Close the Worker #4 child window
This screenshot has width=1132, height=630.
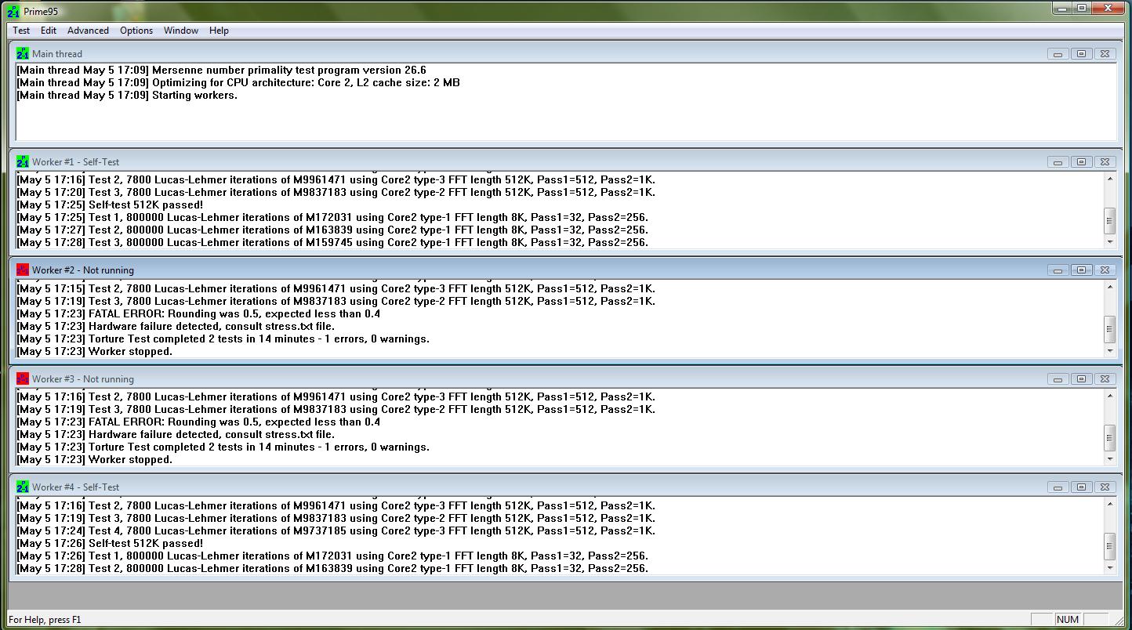[1105, 487]
